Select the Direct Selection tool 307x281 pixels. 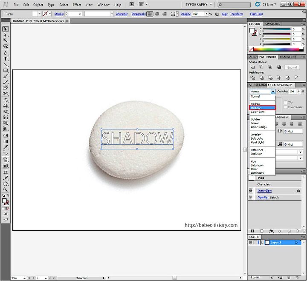pos(6,35)
